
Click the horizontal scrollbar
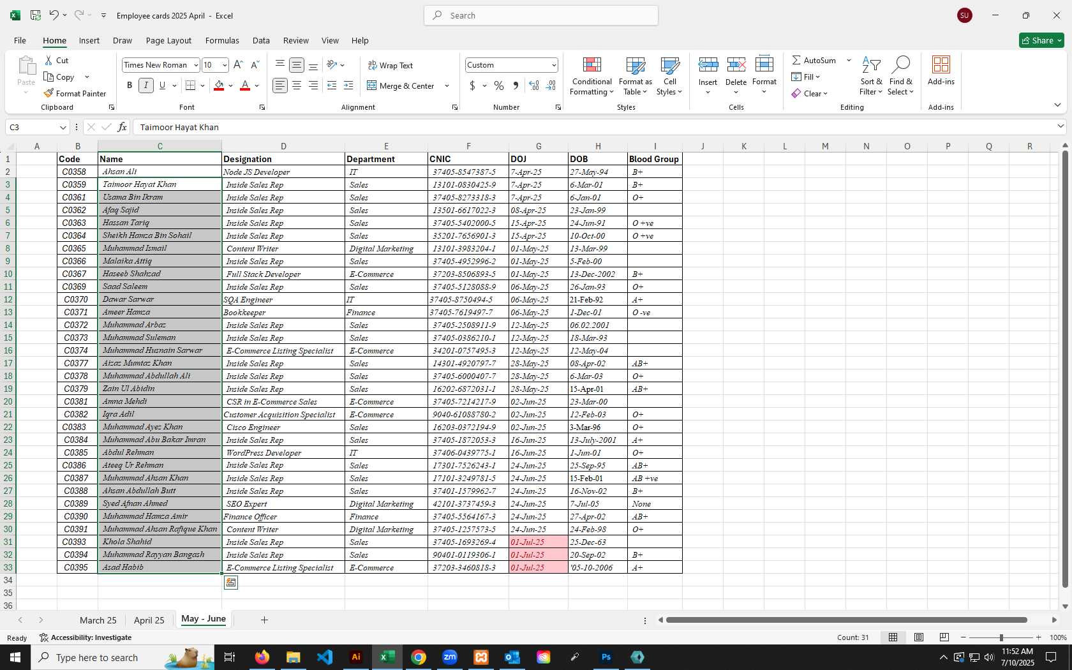tap(846, 620)
